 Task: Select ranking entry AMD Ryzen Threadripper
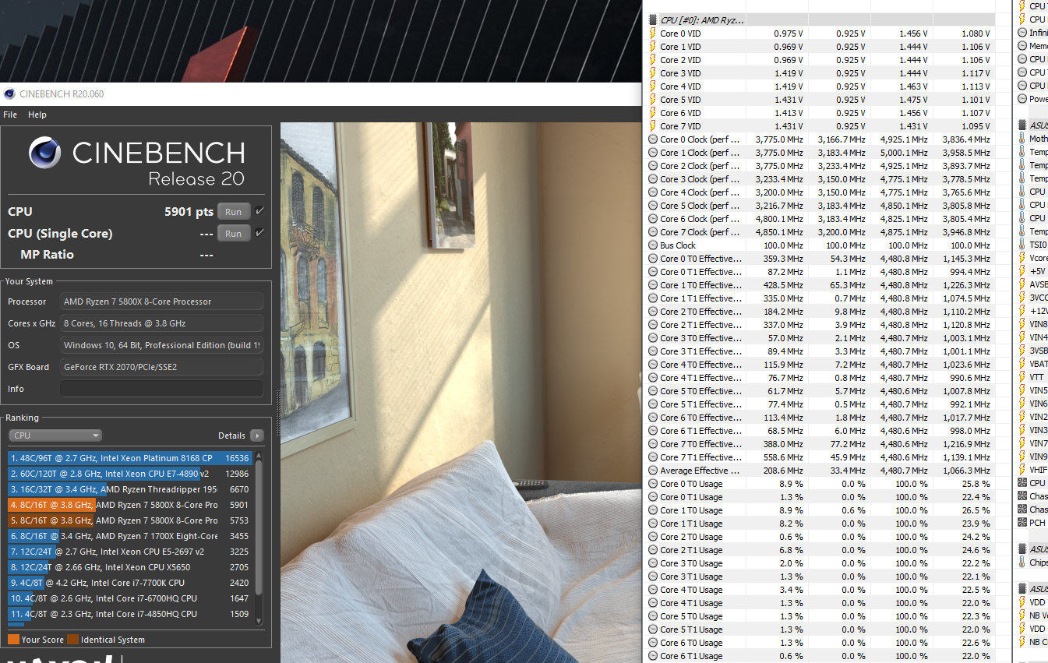tap(130, 489)
